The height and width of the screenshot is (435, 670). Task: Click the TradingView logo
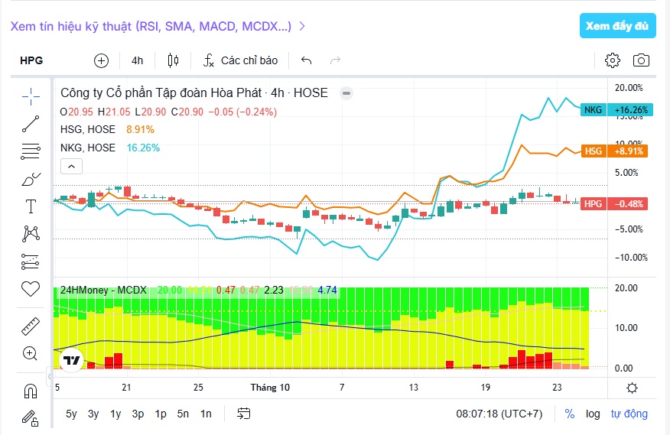click(x=71, y=360)
